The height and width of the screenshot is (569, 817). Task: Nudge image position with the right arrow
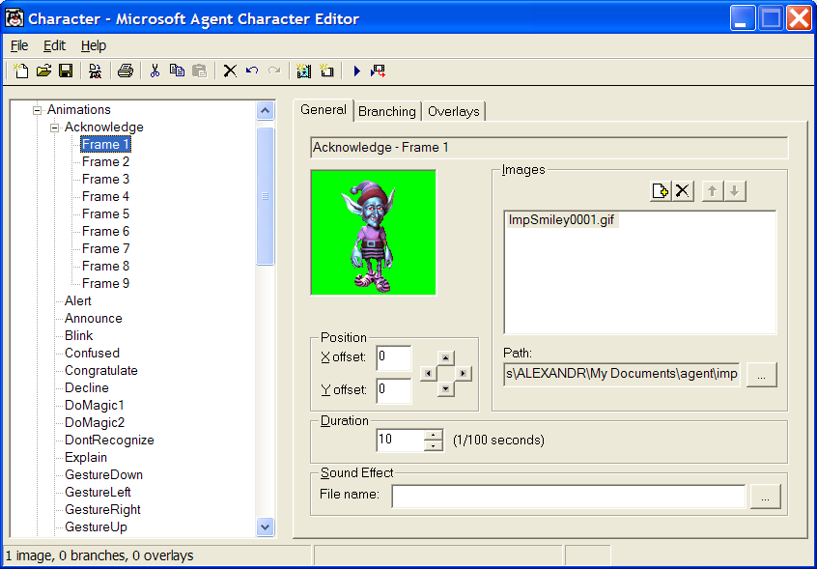[465, 373]
